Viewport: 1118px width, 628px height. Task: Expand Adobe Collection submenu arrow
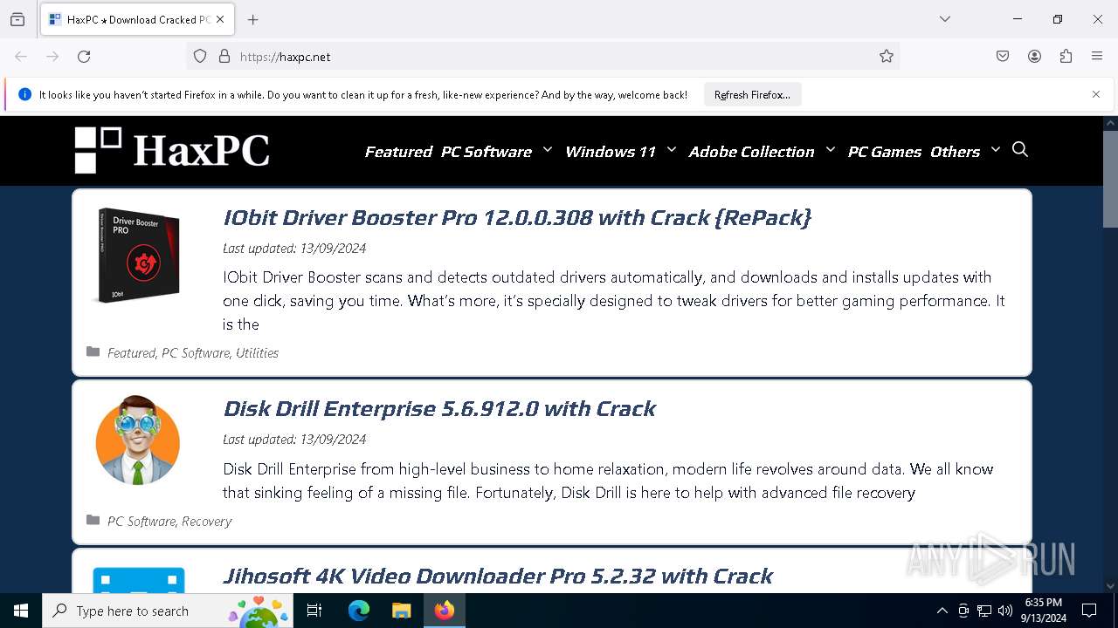pyautogui.click(x=831, y=150)
